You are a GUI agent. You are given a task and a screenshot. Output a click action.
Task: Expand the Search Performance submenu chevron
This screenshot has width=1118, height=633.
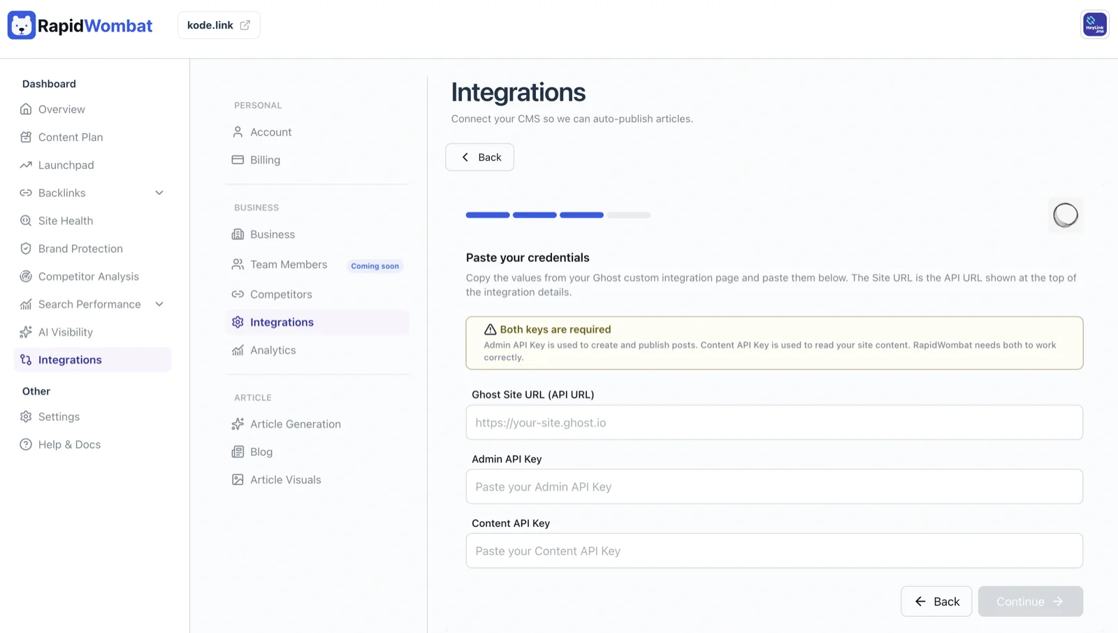[159, 305]
